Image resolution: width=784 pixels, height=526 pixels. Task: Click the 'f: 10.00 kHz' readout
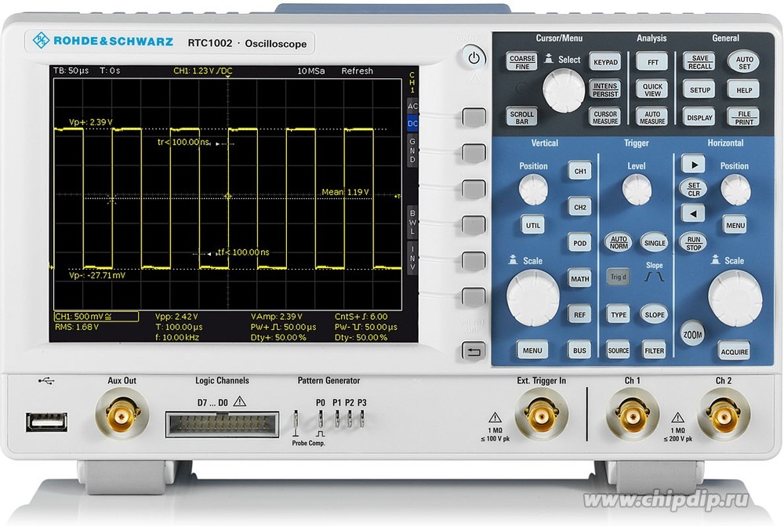[x=177, y=338]
